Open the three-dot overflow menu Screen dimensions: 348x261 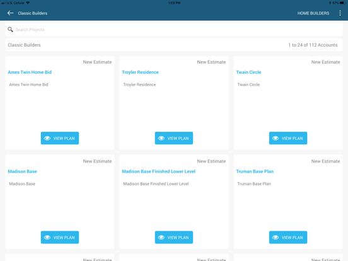coord(340,13)
